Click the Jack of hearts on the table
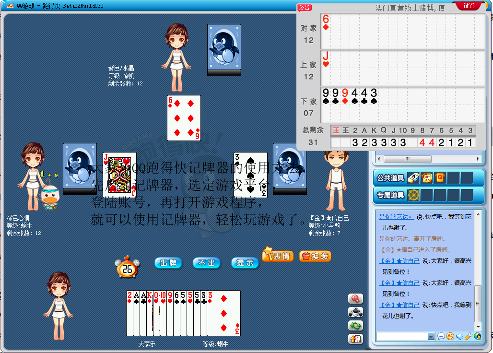 pyautogui.click(x=119, y=175)
